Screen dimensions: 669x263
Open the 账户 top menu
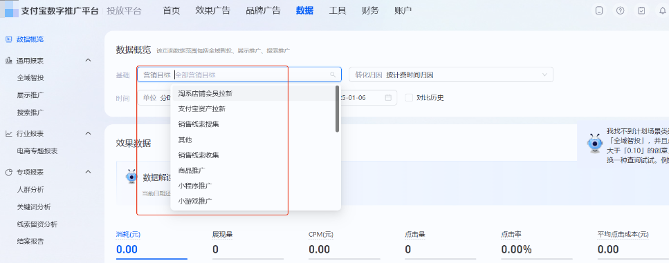403,10
